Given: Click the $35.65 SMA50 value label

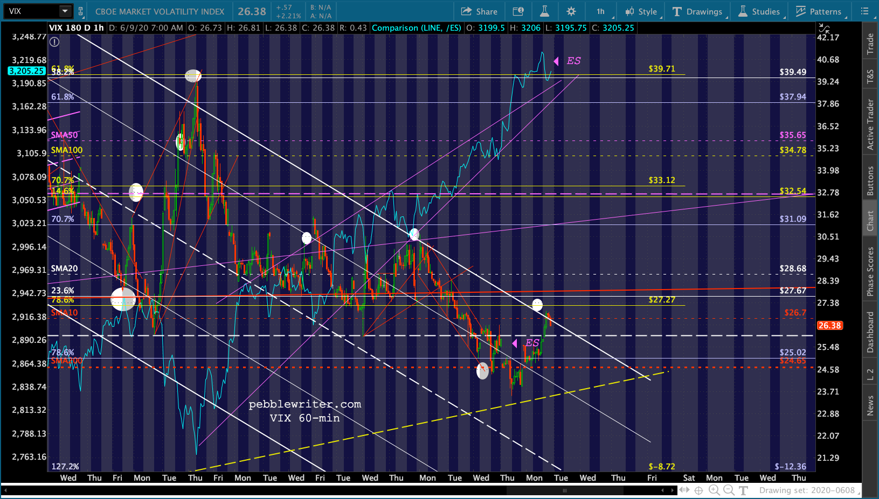Looking at the screenshot, I should click(793, 135).
